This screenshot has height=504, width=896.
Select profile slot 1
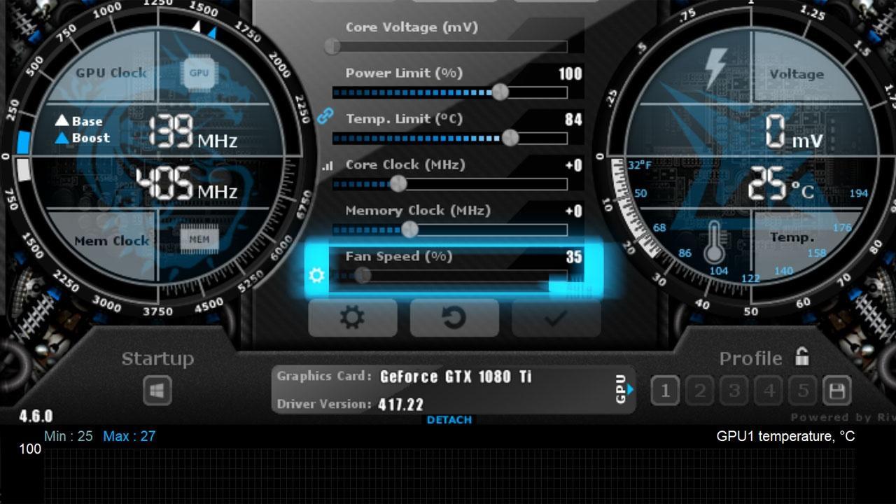point(665,391)
